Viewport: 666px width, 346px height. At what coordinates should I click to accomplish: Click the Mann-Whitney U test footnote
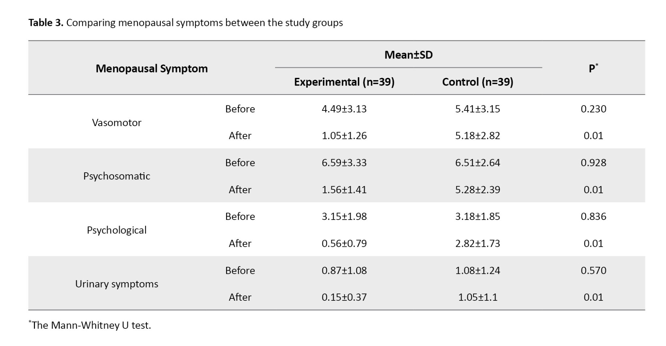tap(91, 325)
